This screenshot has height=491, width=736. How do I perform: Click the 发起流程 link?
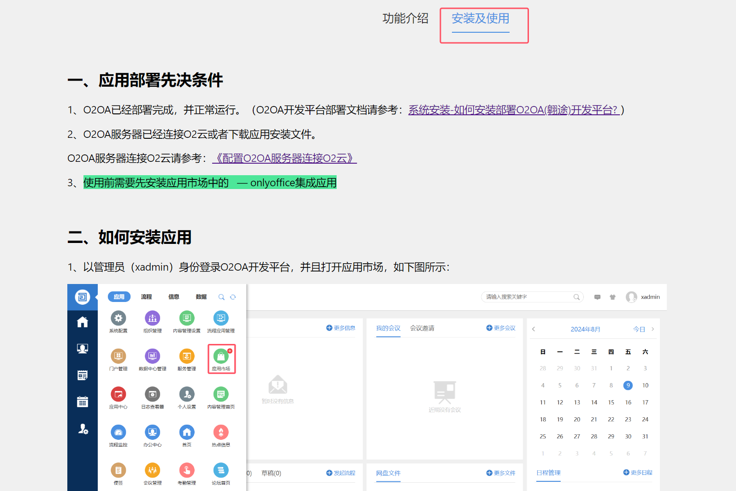(x=341, y=473)
